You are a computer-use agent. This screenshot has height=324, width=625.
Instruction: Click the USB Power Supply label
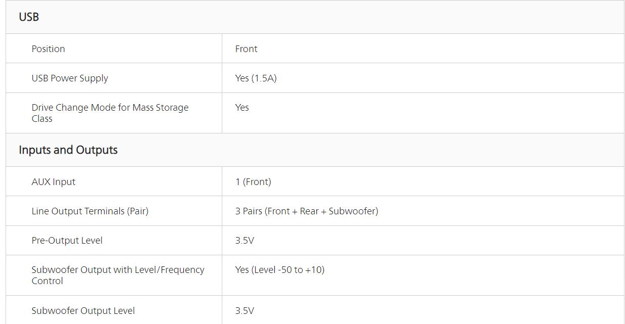click(x=70, y=78)
